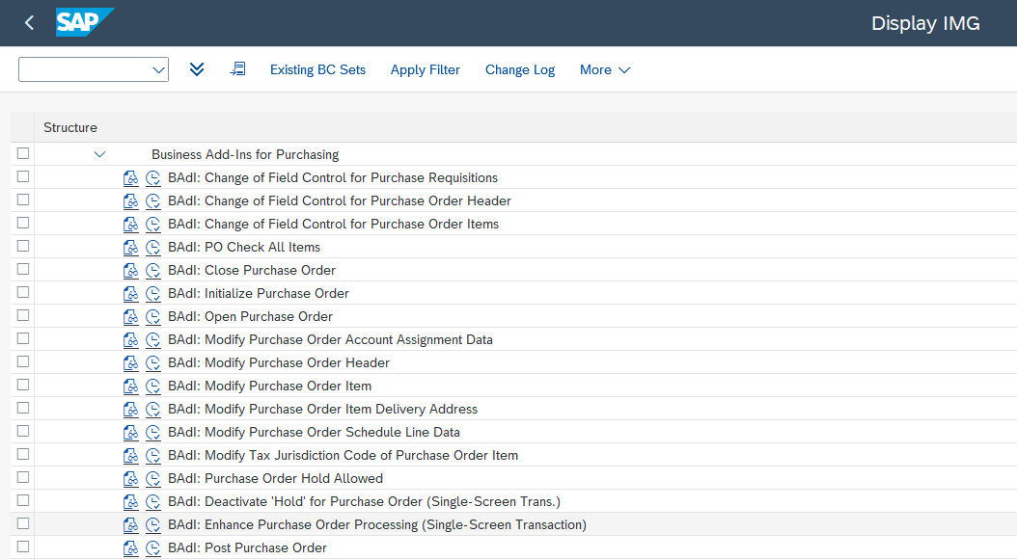The image size is (1017, 560).
Task: Open the command field dropdown
Action: click(x=158, y=70)
